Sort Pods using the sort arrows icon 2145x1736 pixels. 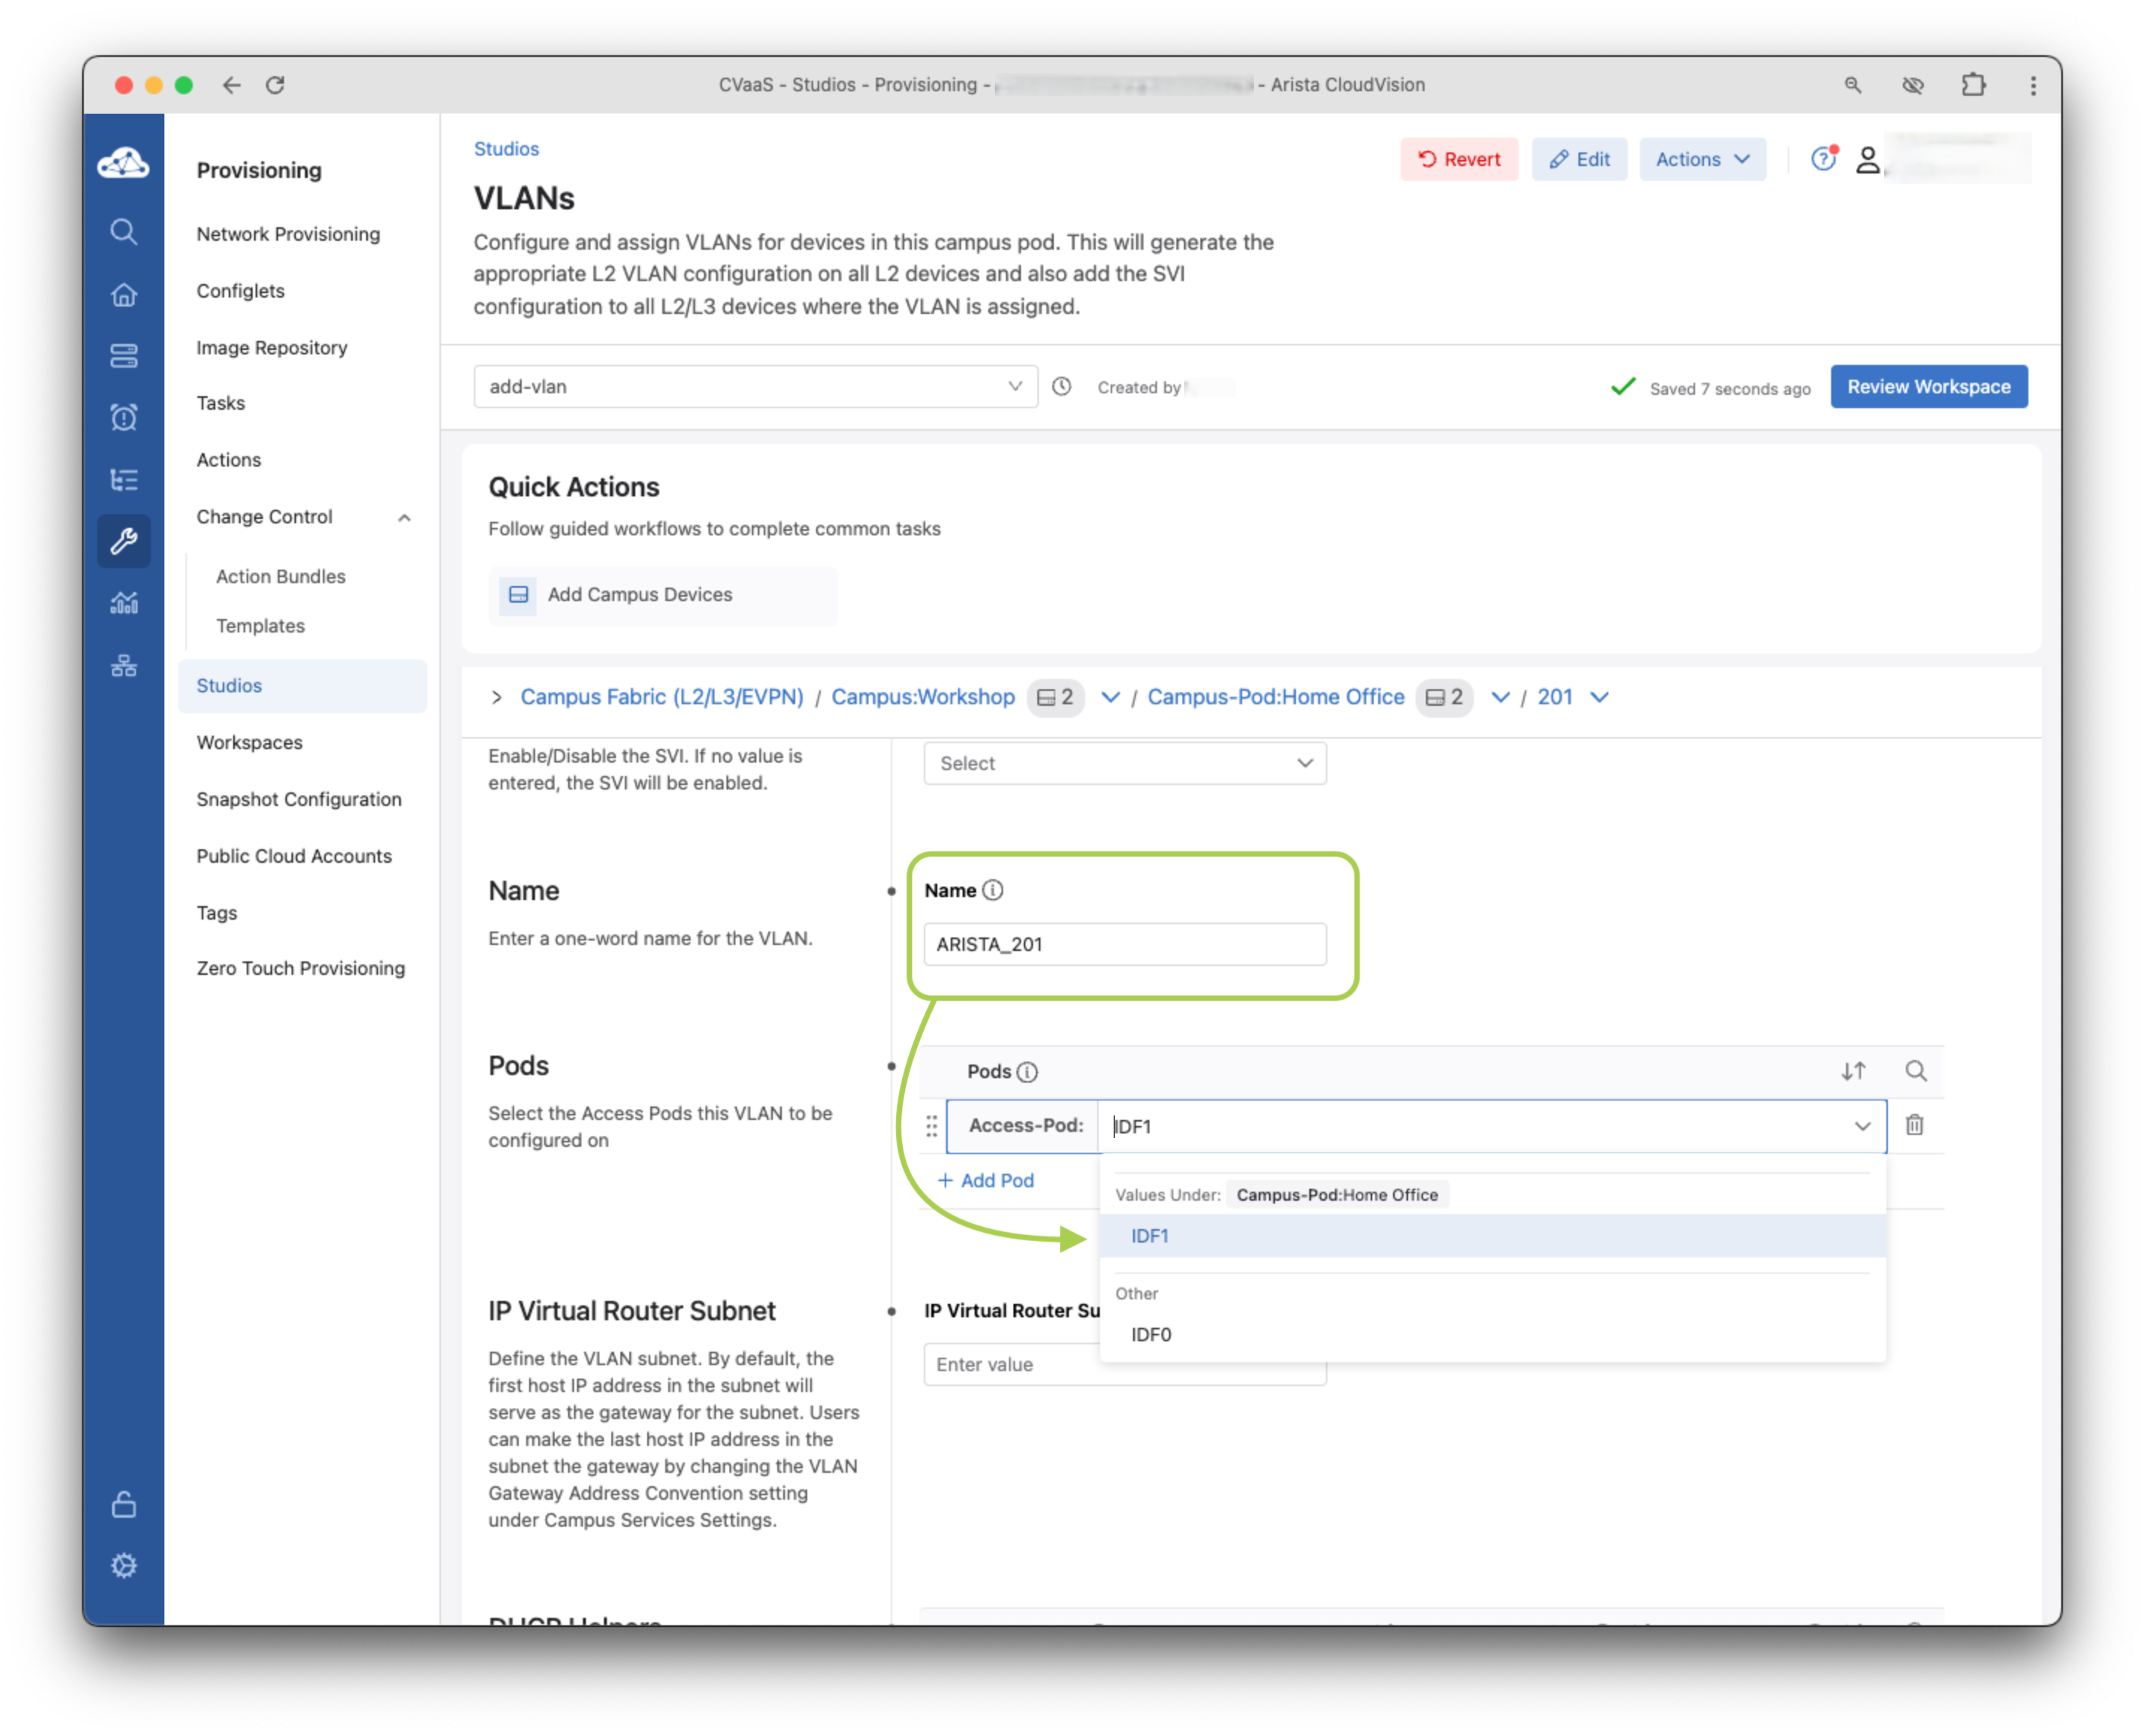pos(1852,1071)
